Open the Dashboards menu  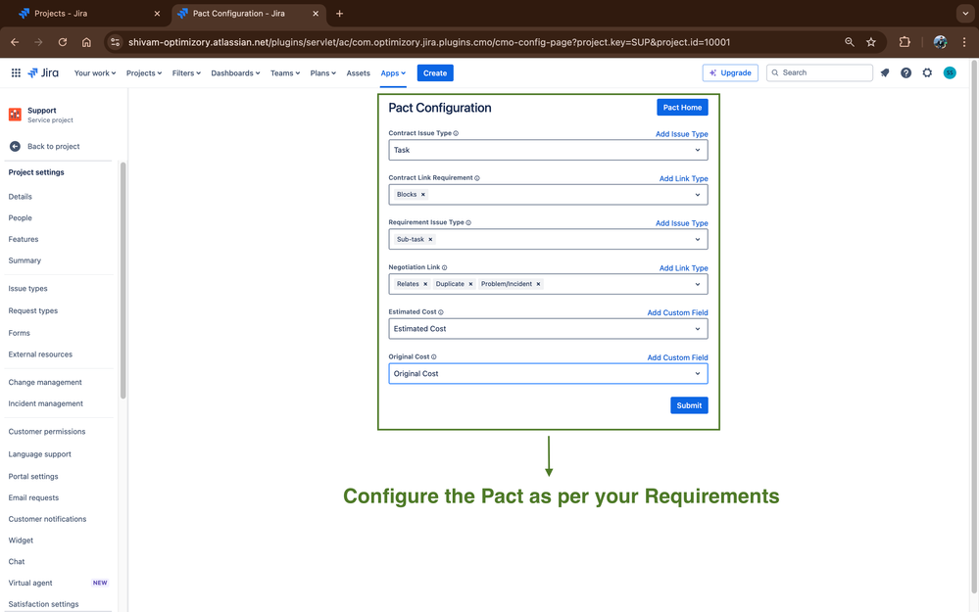point(235,72)
